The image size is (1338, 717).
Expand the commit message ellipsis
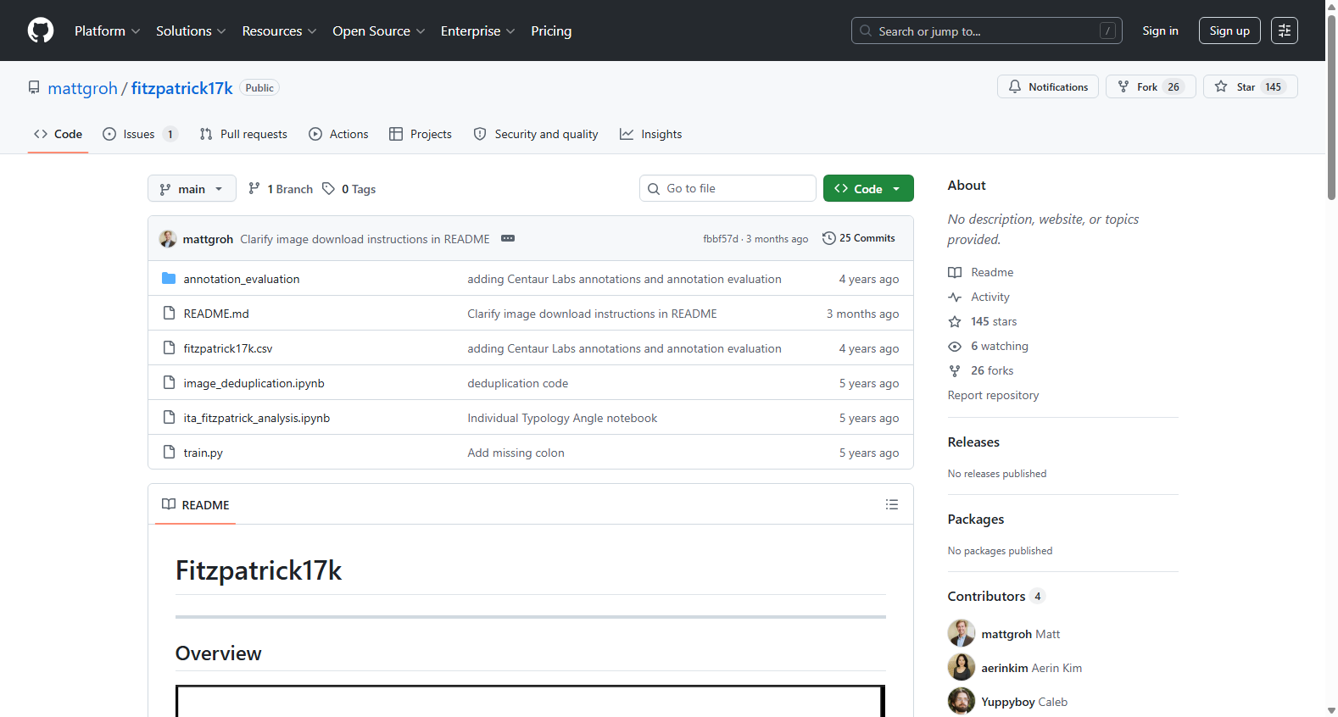click(x=508, y=238)
